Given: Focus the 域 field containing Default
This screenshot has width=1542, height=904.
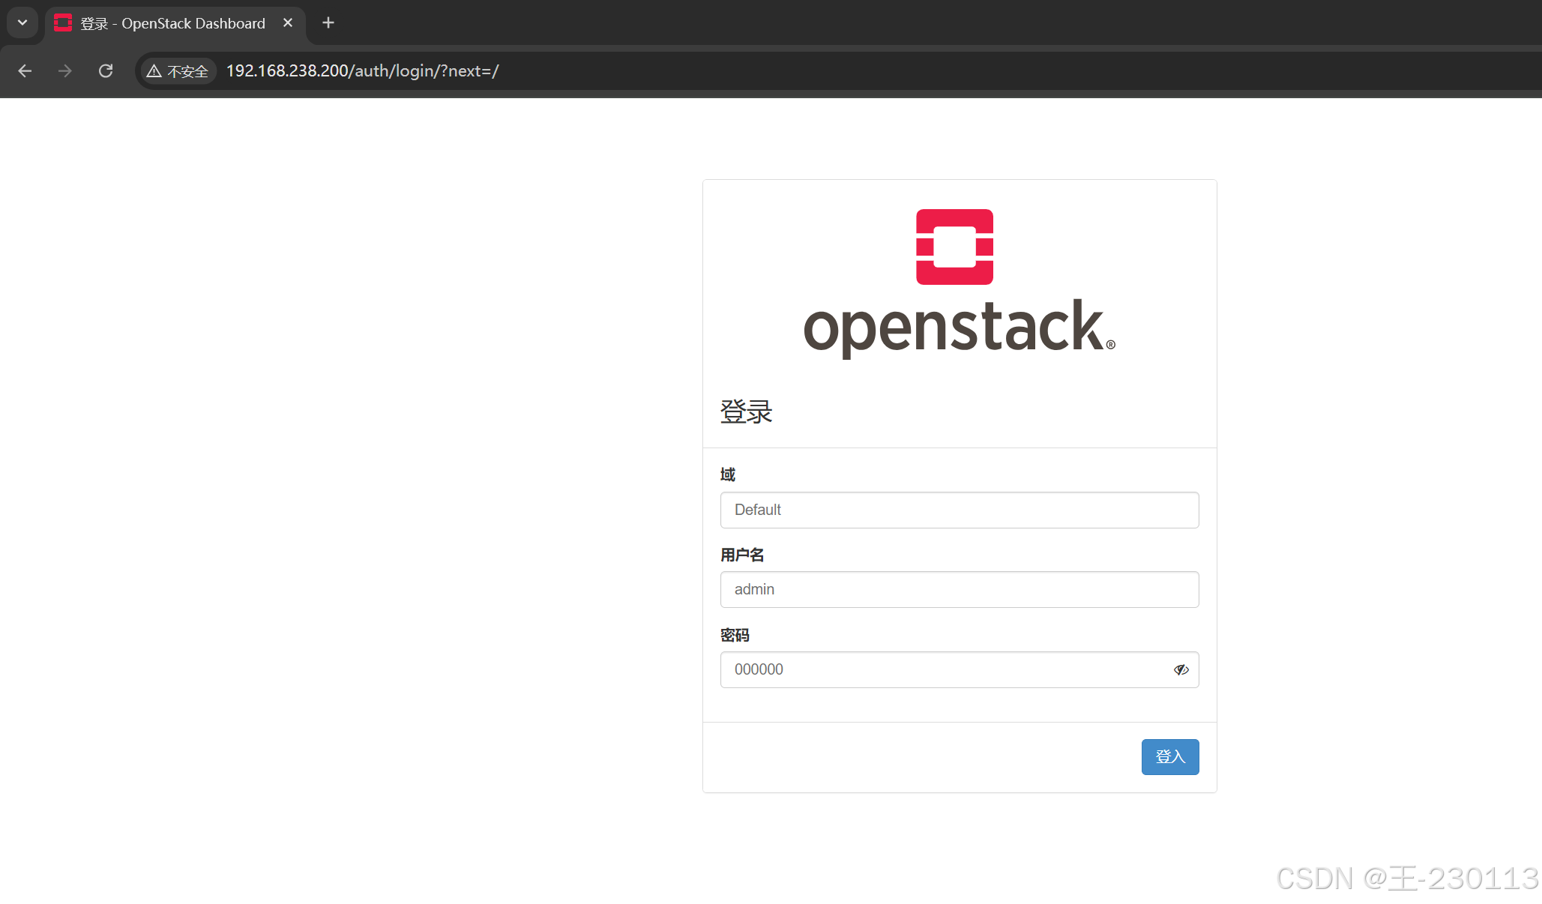Looking at the screenshot, I should pyautogui.click(x=959, y=510).
